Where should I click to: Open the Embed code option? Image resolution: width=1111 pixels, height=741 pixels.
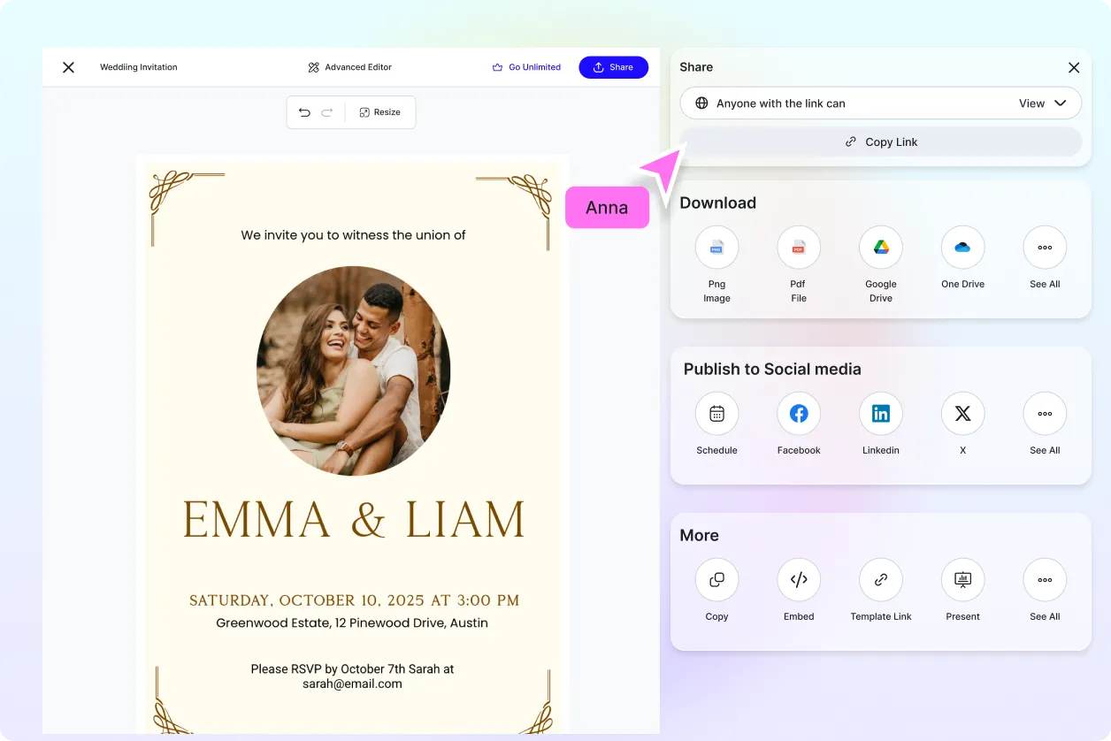click(x=799, y=580)
